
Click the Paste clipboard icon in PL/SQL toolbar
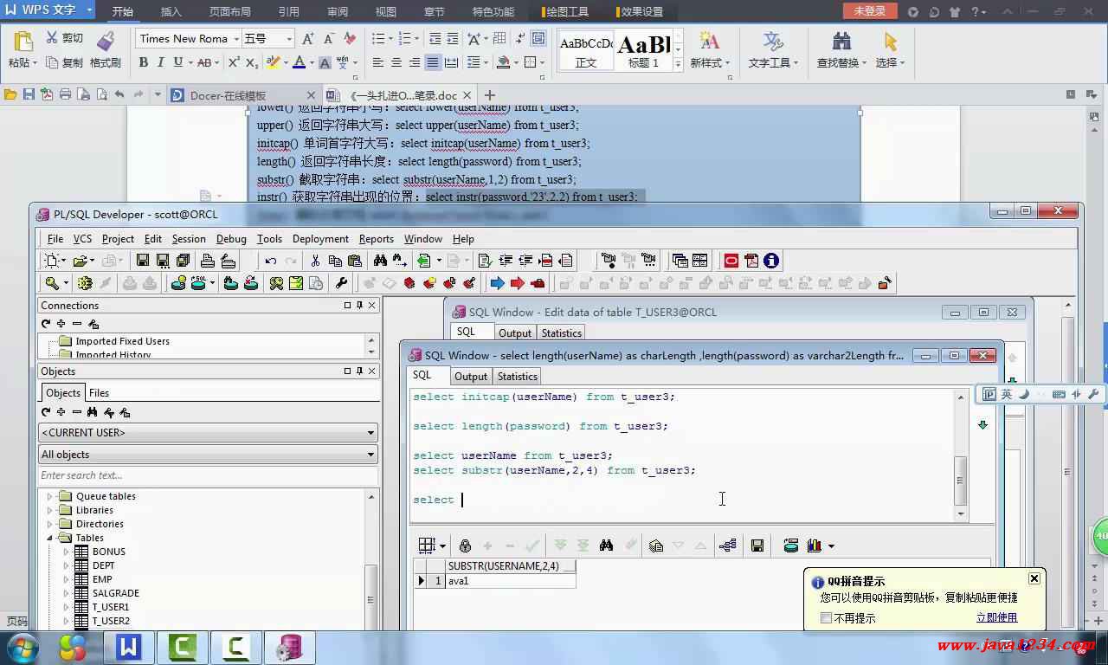(x=354, y=260)
